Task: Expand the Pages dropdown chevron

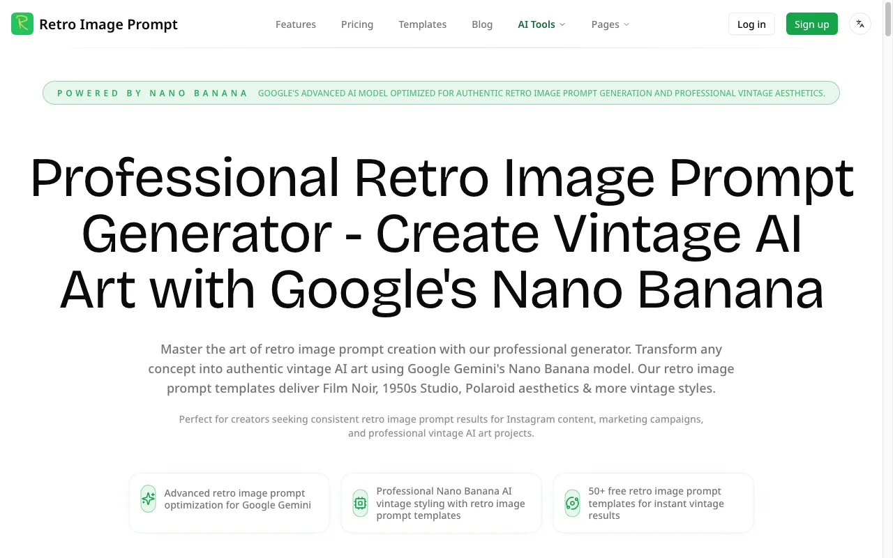Action: 626,24
